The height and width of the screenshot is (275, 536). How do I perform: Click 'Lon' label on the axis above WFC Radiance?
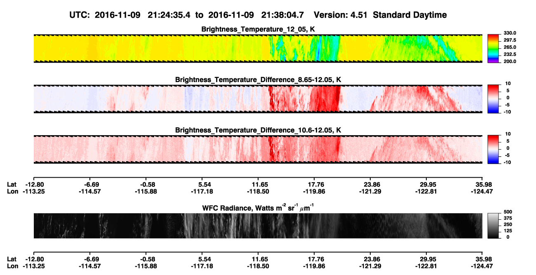(12, 191)
